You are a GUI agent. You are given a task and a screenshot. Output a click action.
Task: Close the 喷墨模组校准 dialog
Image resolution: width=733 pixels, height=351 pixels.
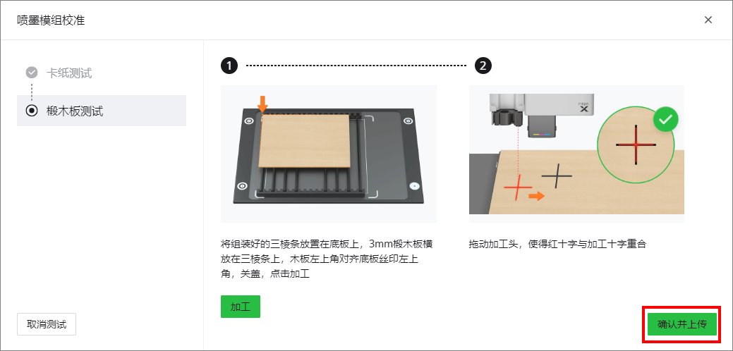tap(708, 20)
